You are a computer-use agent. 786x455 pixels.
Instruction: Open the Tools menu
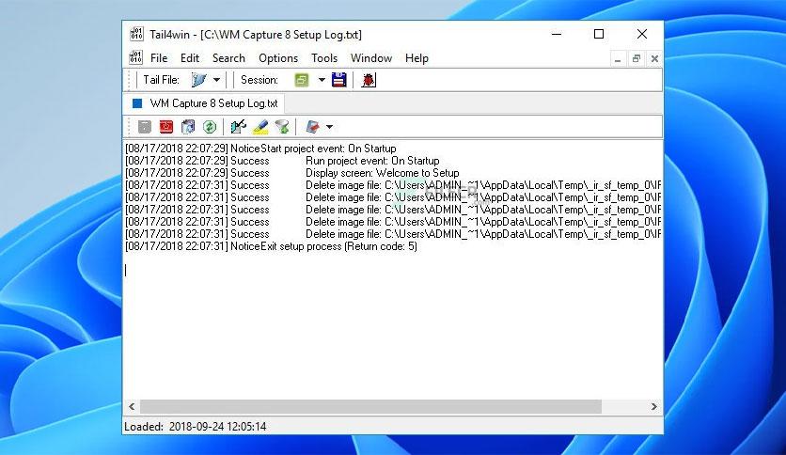(x=324, y=58)
